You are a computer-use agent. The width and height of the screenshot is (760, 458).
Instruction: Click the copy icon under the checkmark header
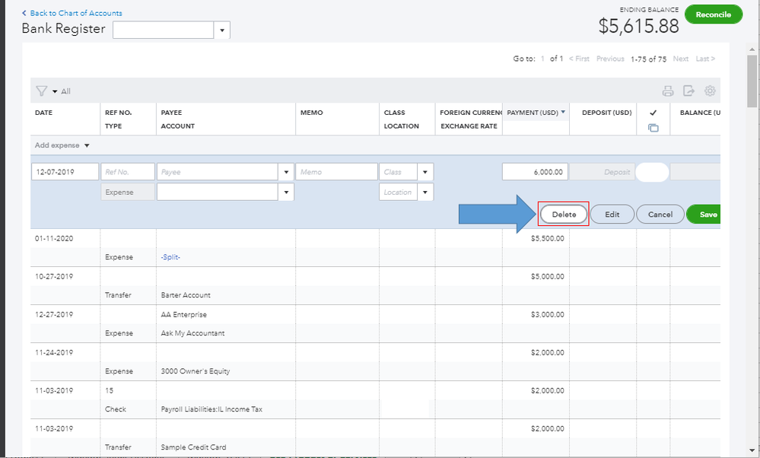[x=653, y=127]
